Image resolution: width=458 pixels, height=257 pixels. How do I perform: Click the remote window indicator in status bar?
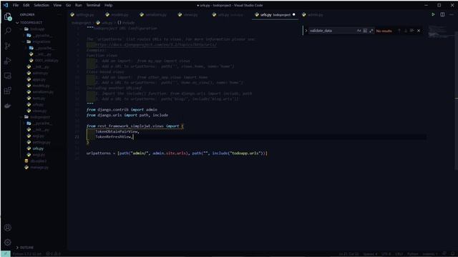pos(6,254)
